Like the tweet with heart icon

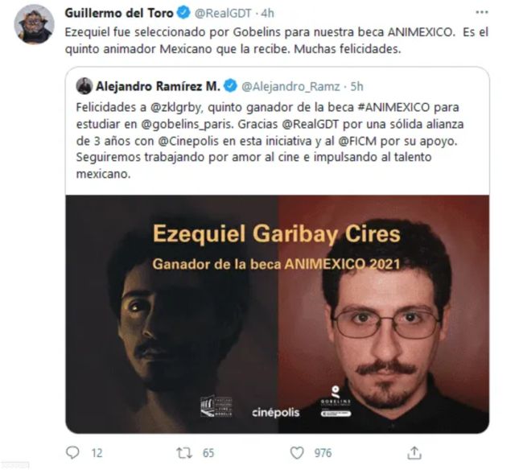point(297,453)
